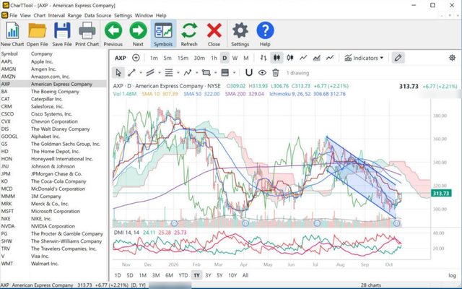Select the last line-style chart type icon
Viewport: 462px width, 289px height.
330,58
